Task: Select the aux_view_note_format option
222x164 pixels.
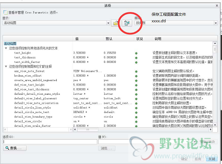Action: click(x=29, y=71)
